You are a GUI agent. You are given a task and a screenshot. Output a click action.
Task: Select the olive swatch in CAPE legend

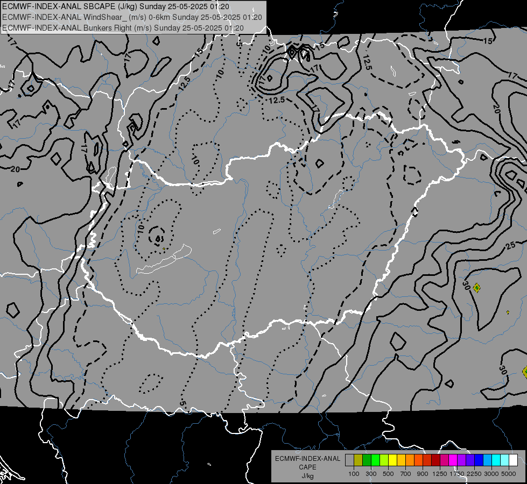pyautogui.click(x=358, y=460)
